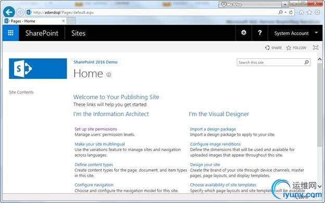Open a new browser tab
Screen dimensions: 325x203
71,21
